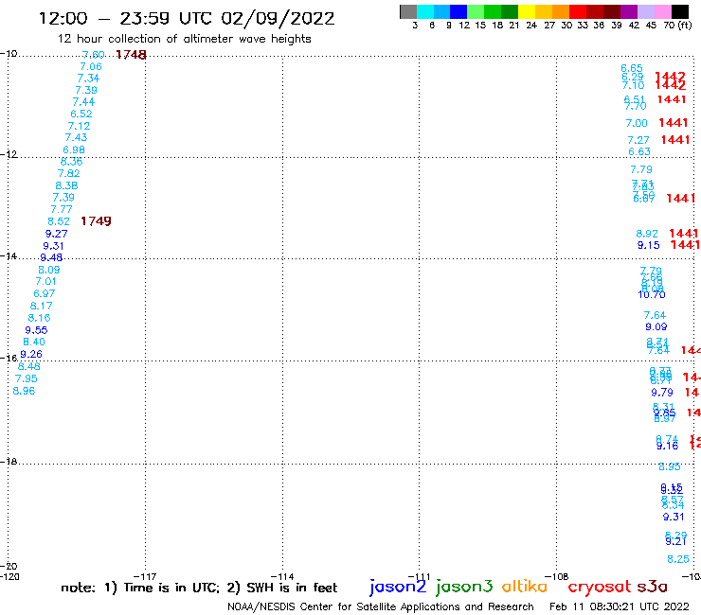Image resolution: width=701 pixels, height=615 pixels.
Task: Click the longitude label -111
Action: point(419,576)
